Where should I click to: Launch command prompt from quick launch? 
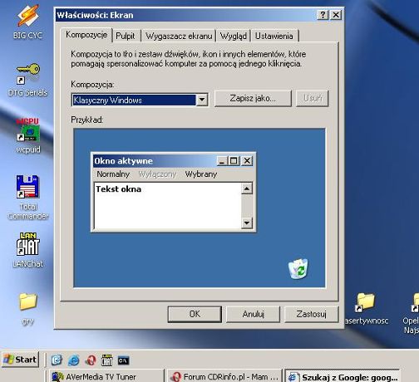click(123, 360)
